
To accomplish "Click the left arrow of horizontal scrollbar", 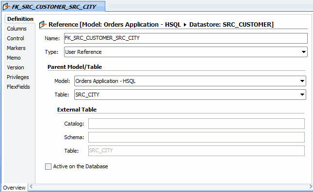I will (x=31, y=187).
